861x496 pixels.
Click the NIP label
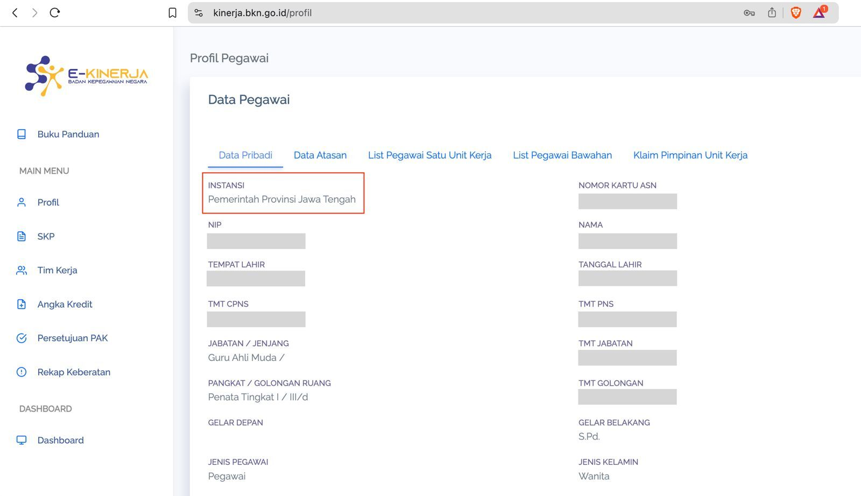pos(215,225)
